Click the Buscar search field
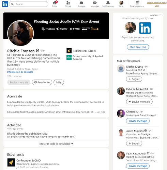Viewport: 167px width, 170px height. pyautogui.click(x=29, y=4)
